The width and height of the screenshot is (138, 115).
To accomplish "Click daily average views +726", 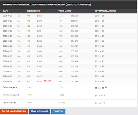I will [x=60, y=87].
